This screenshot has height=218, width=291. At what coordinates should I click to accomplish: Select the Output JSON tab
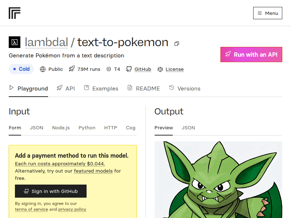click(188, 128)
